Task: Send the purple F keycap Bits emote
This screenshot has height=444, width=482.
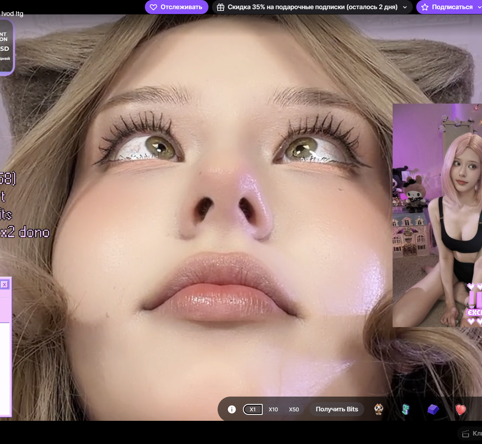Action: pyautogui.click(x=433, y=409)
